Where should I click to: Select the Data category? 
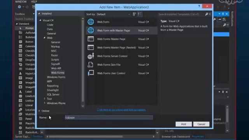(x=50, y=29)
